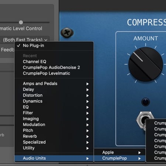Viewport: 166px width, 166px height.
Task: Click the Automatic Level Control slider handle
Action: tap(21, 23)
